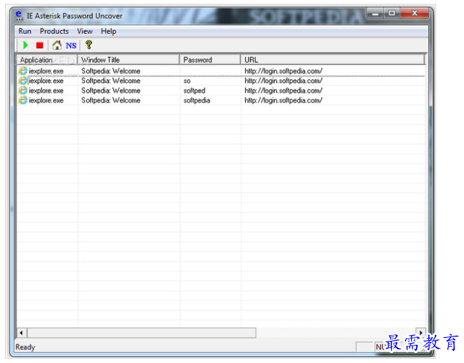Select the IE icon in the empty-password row
This screenshot has width=464, height=363.
click(x=23, y=71)
